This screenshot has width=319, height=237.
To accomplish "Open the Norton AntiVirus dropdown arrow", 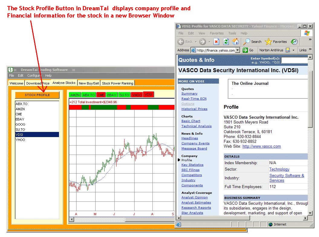I will tap(293, 50).
